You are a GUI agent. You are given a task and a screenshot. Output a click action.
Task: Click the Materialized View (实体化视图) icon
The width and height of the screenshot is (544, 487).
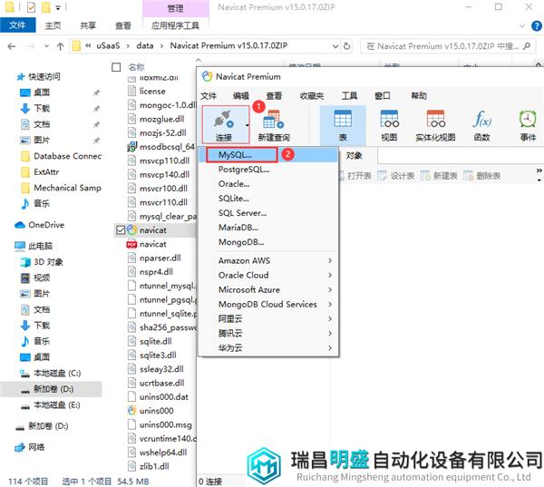tap(436, 122)
